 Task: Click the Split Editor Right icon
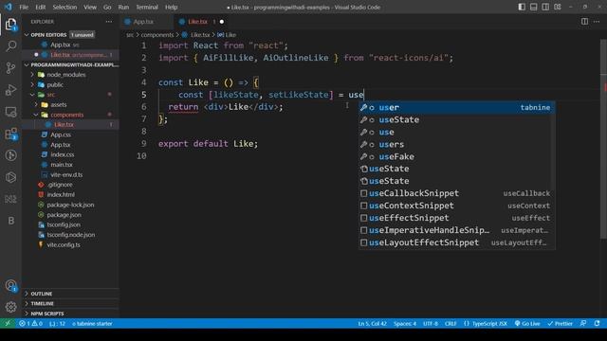coord(584,22)
